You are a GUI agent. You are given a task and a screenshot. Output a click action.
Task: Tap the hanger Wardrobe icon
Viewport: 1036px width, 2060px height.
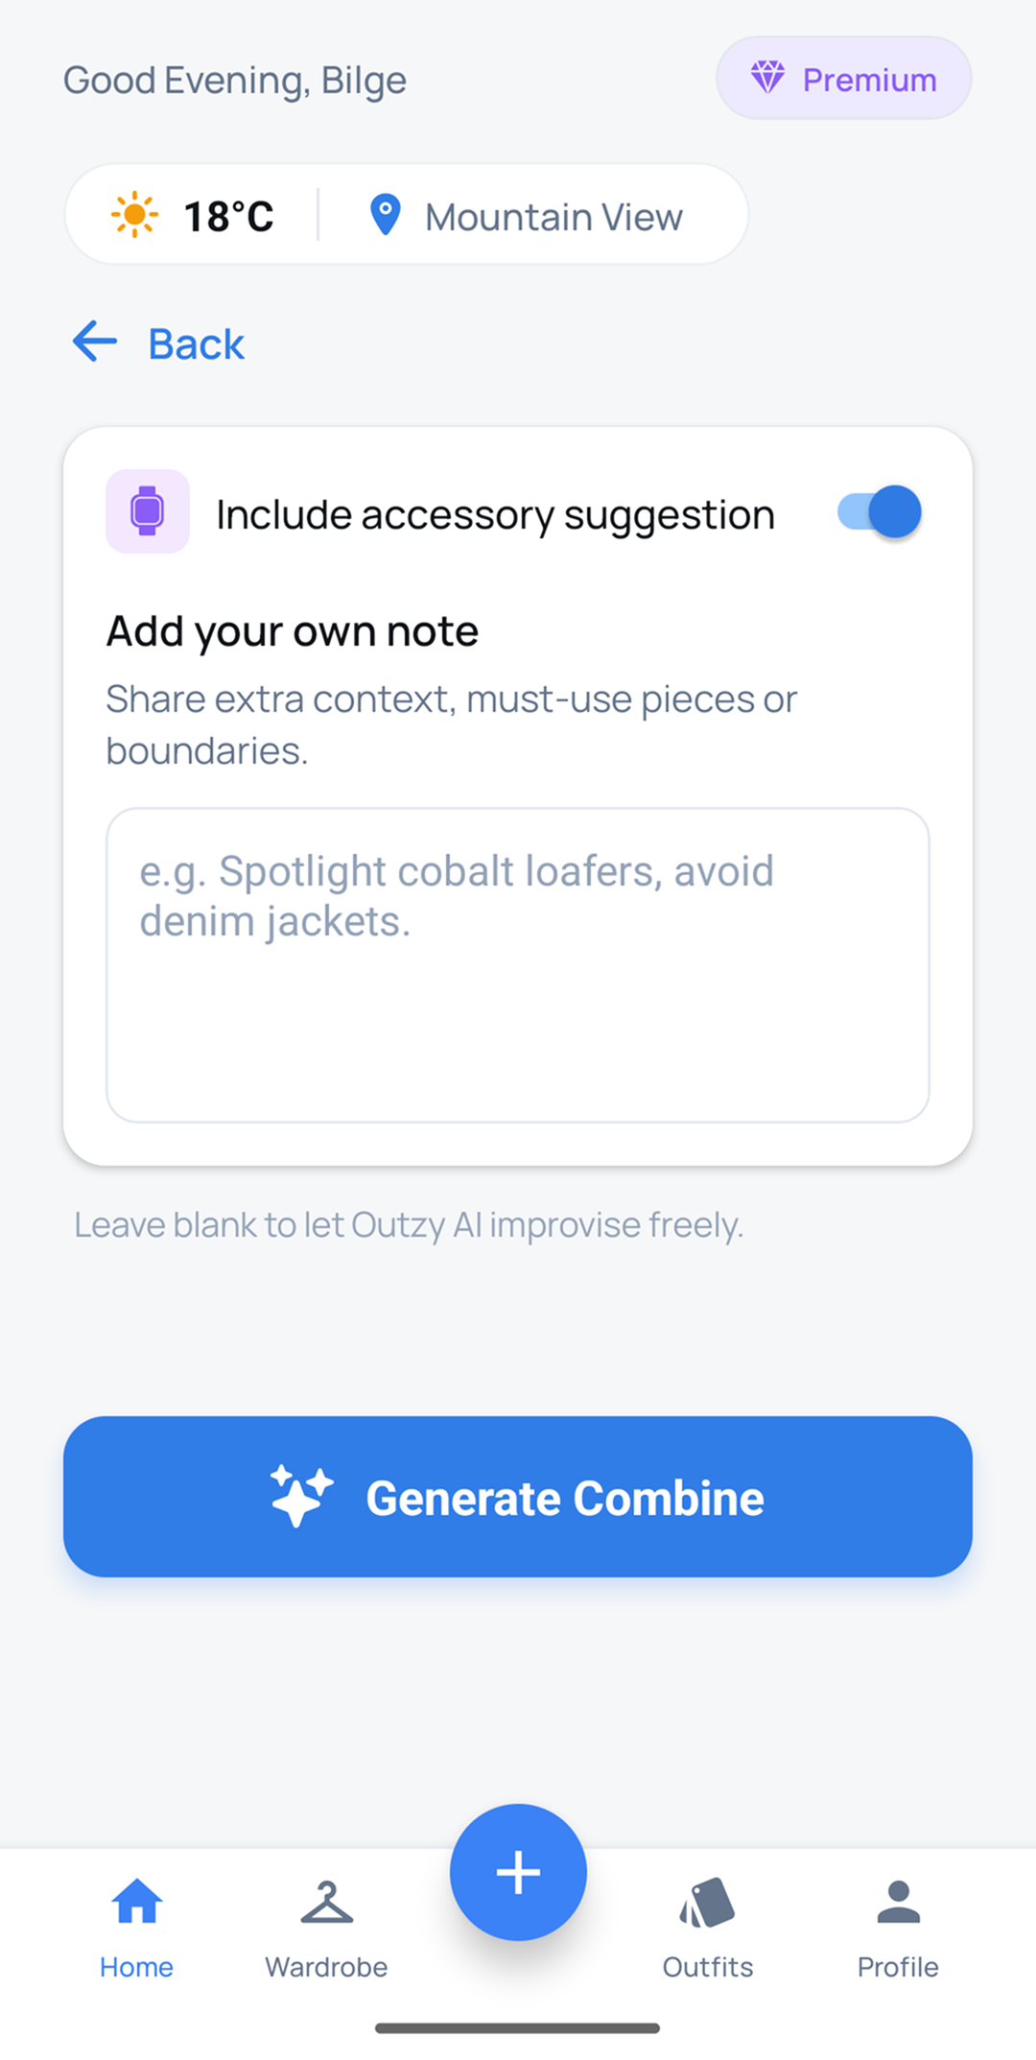click(327, 1903)
